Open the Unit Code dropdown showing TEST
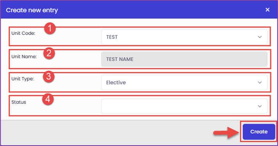 coord(184,37)
